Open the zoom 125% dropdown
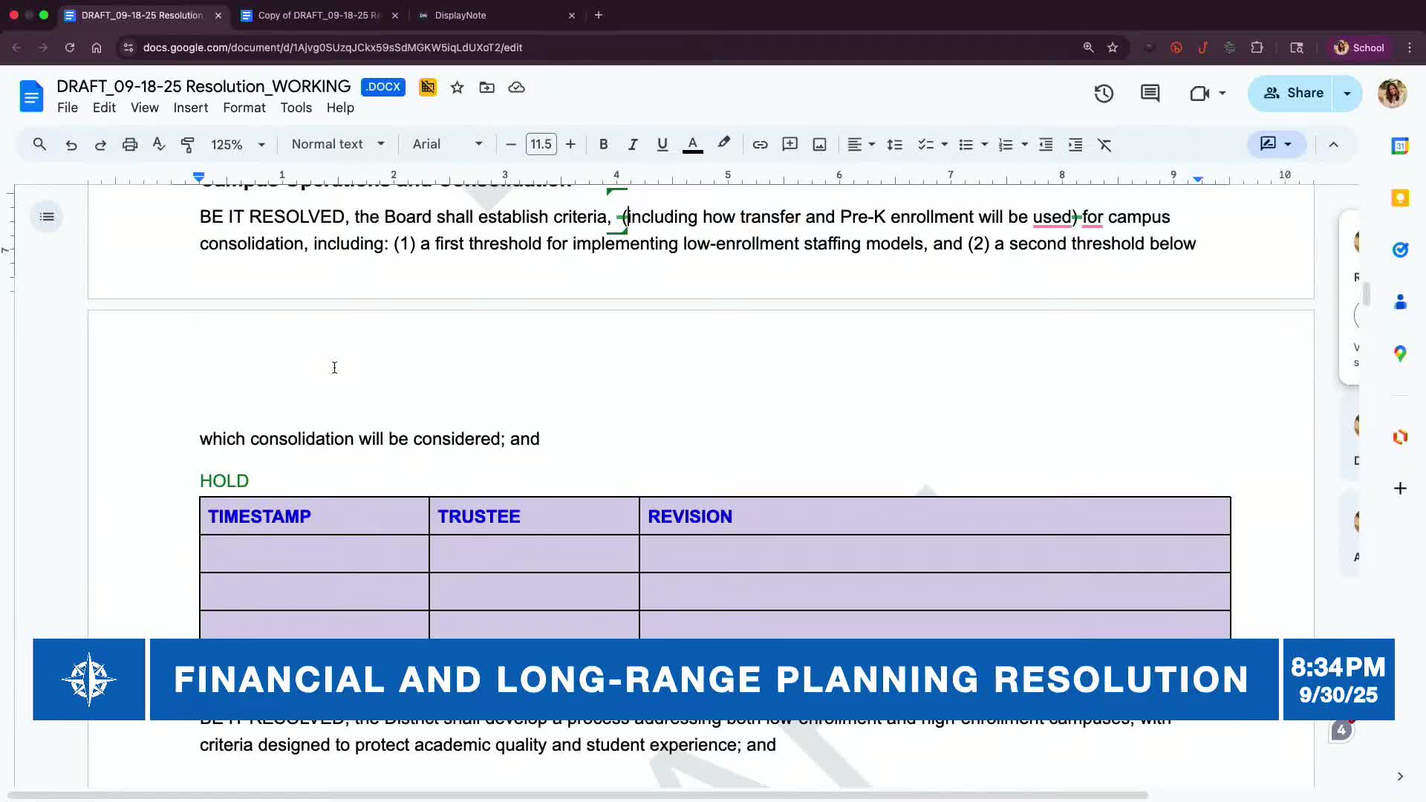The width and height of the screenshot is (1426, 802). (x=238, y=145)
